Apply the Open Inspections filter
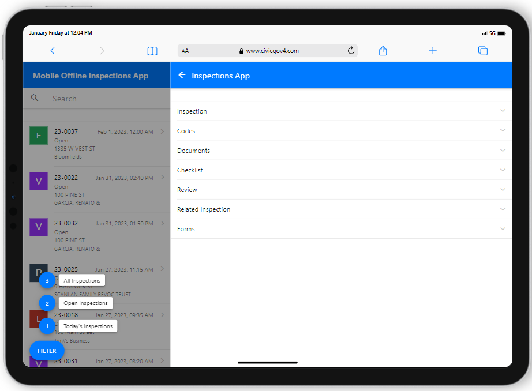Image resolution: width=532 pixels, height=391 pixels. click(x=85, y=303)
